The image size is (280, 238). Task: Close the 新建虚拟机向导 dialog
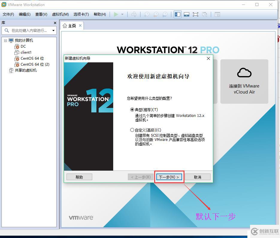(208, 58)
